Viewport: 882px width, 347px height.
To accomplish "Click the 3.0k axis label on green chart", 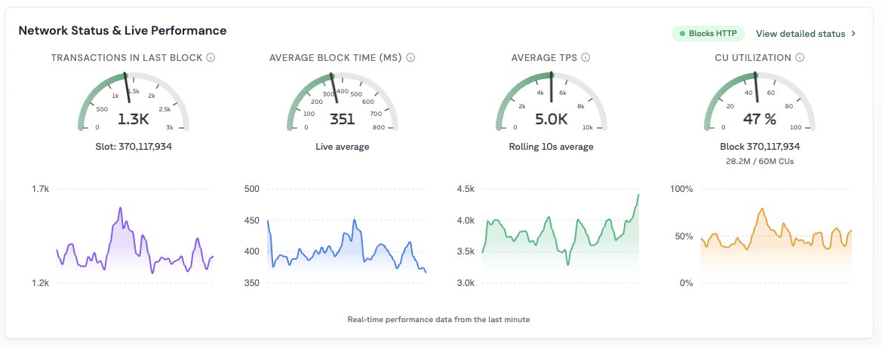I will click(x=465, y=283).
